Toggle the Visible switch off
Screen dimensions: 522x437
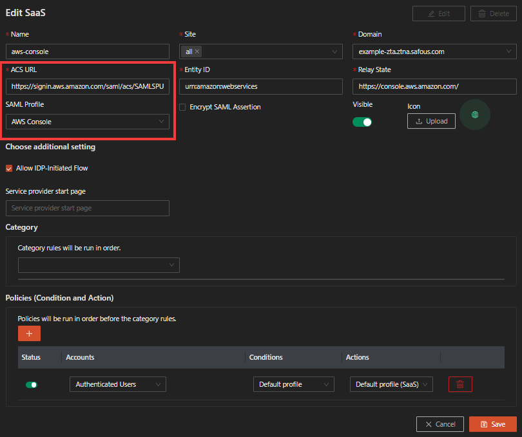[362, 122]
